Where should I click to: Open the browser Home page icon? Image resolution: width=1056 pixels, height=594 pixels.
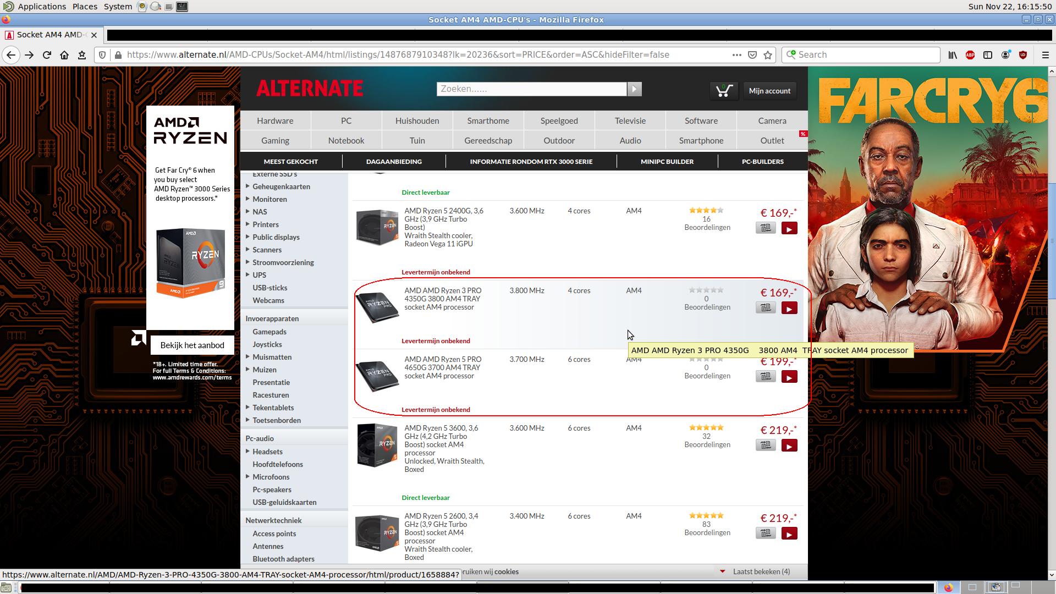pos(64,55)
